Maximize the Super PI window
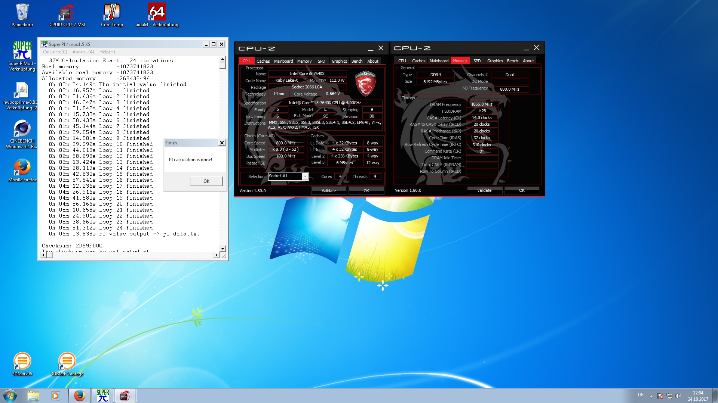This screenshot has width=718, height=403. (214, 44)
